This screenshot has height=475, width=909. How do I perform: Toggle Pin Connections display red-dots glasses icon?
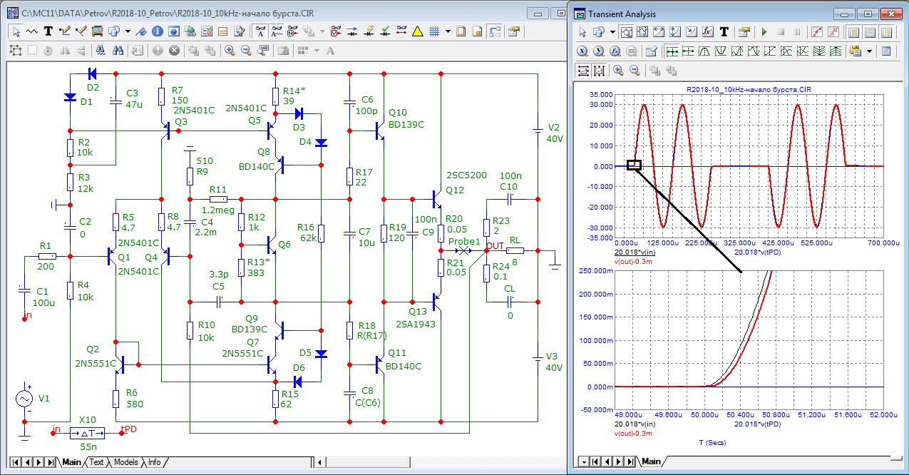(x=401, y=31)
